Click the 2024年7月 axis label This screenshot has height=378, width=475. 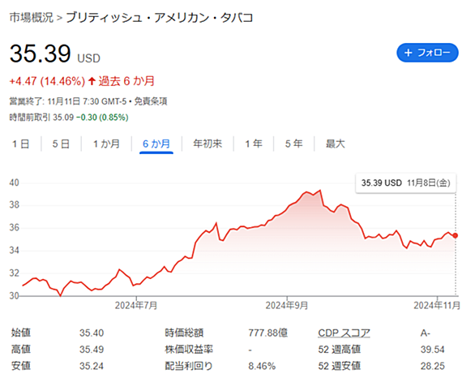(136, 305)
